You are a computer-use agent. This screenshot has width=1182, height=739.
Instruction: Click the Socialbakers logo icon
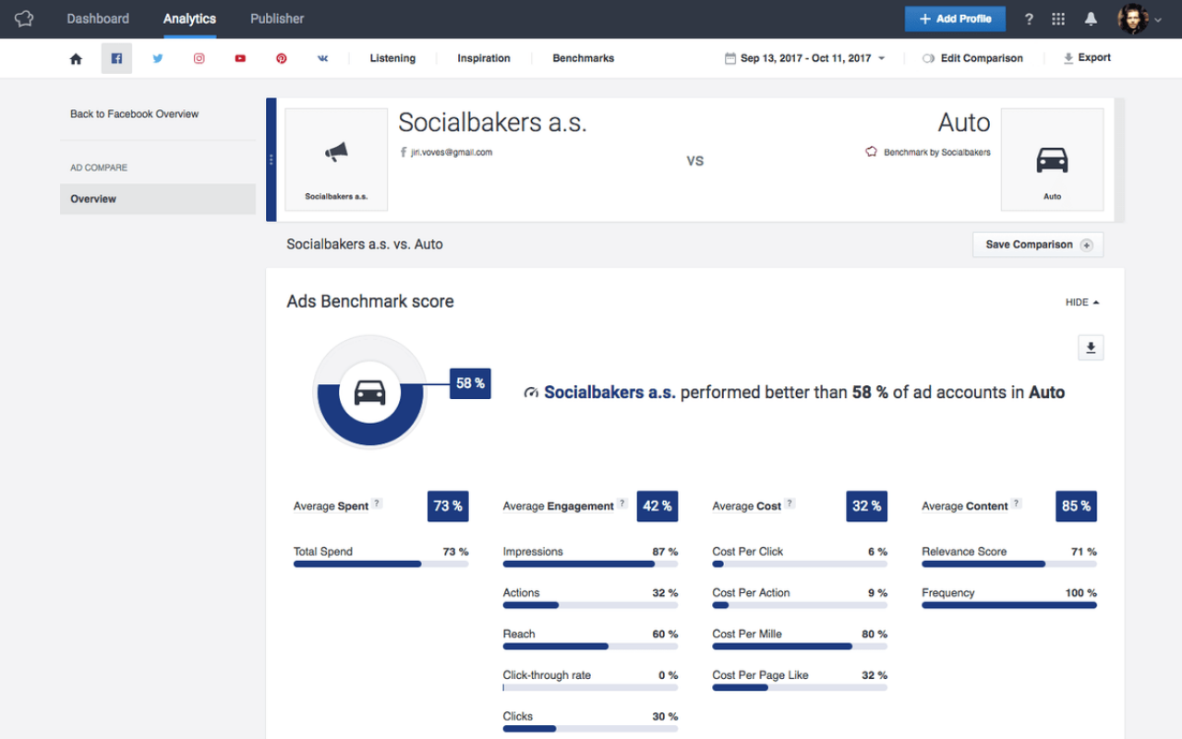(x=24, y=18)
